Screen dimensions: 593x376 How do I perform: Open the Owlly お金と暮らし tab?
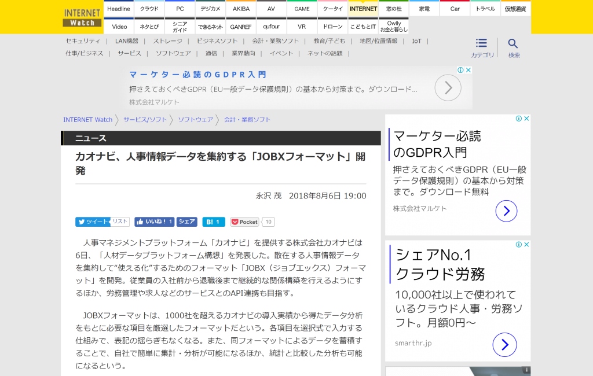click(394, 27)
